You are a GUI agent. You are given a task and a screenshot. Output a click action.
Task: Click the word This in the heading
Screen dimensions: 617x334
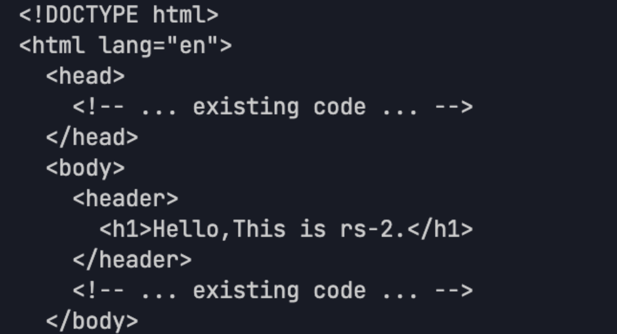point(259,230)
